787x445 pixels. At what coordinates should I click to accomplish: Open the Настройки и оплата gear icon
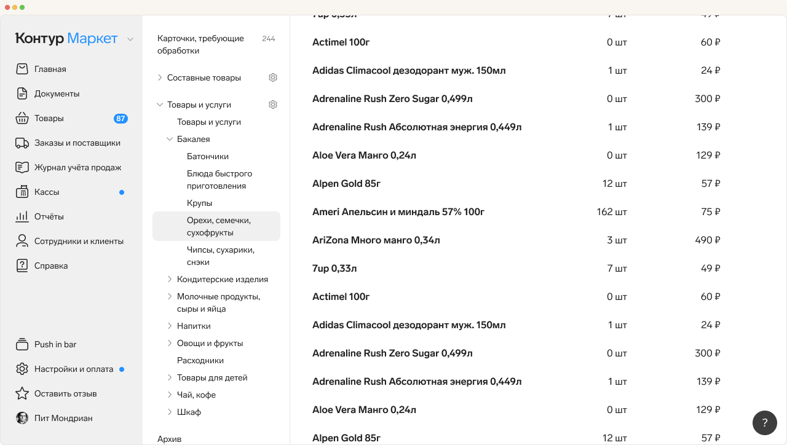pos(22,369)
